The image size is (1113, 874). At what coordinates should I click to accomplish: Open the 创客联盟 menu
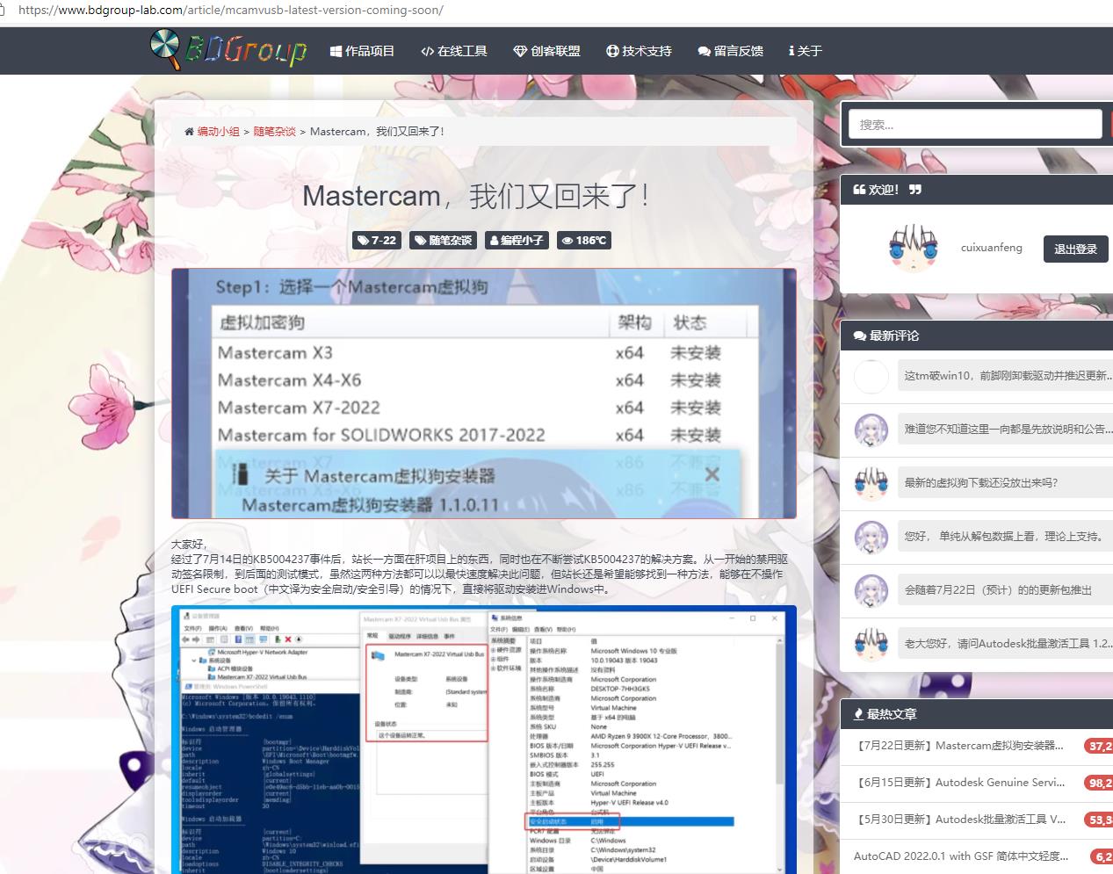(546, 51)
